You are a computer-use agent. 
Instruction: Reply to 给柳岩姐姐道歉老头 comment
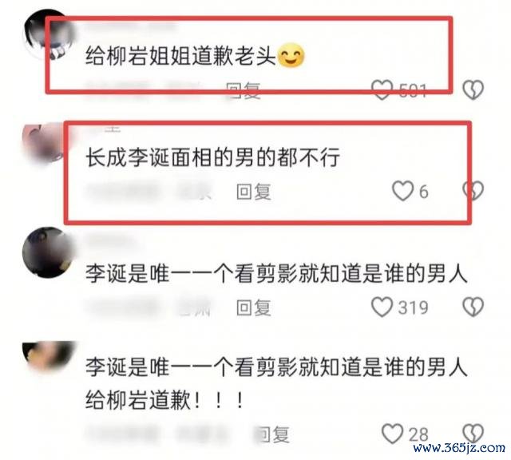pos(244,90)
